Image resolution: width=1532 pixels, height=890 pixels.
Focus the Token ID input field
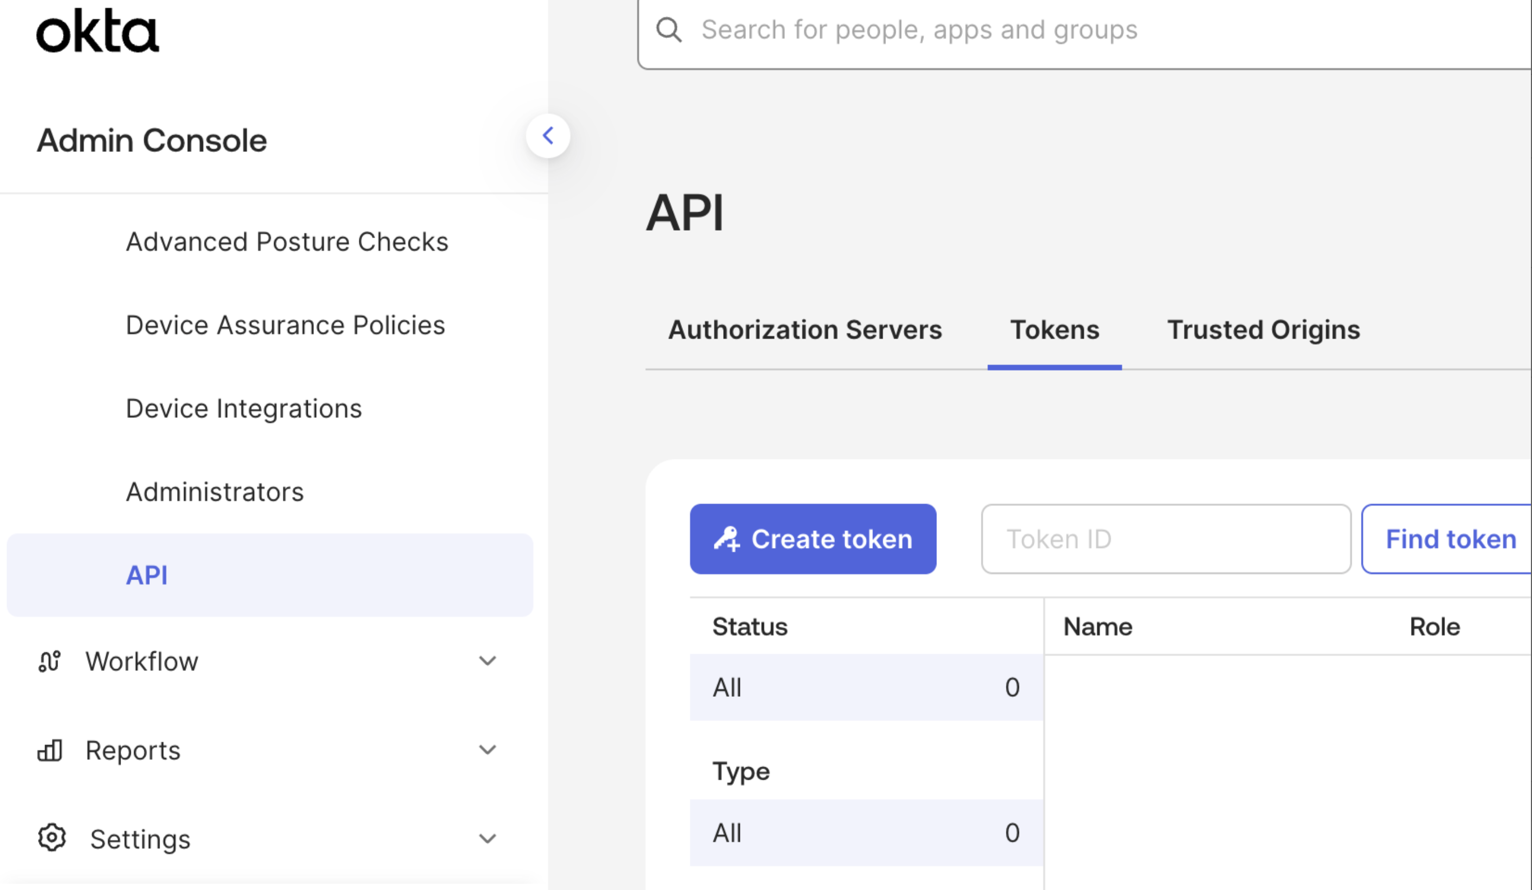pos(1166,539)
